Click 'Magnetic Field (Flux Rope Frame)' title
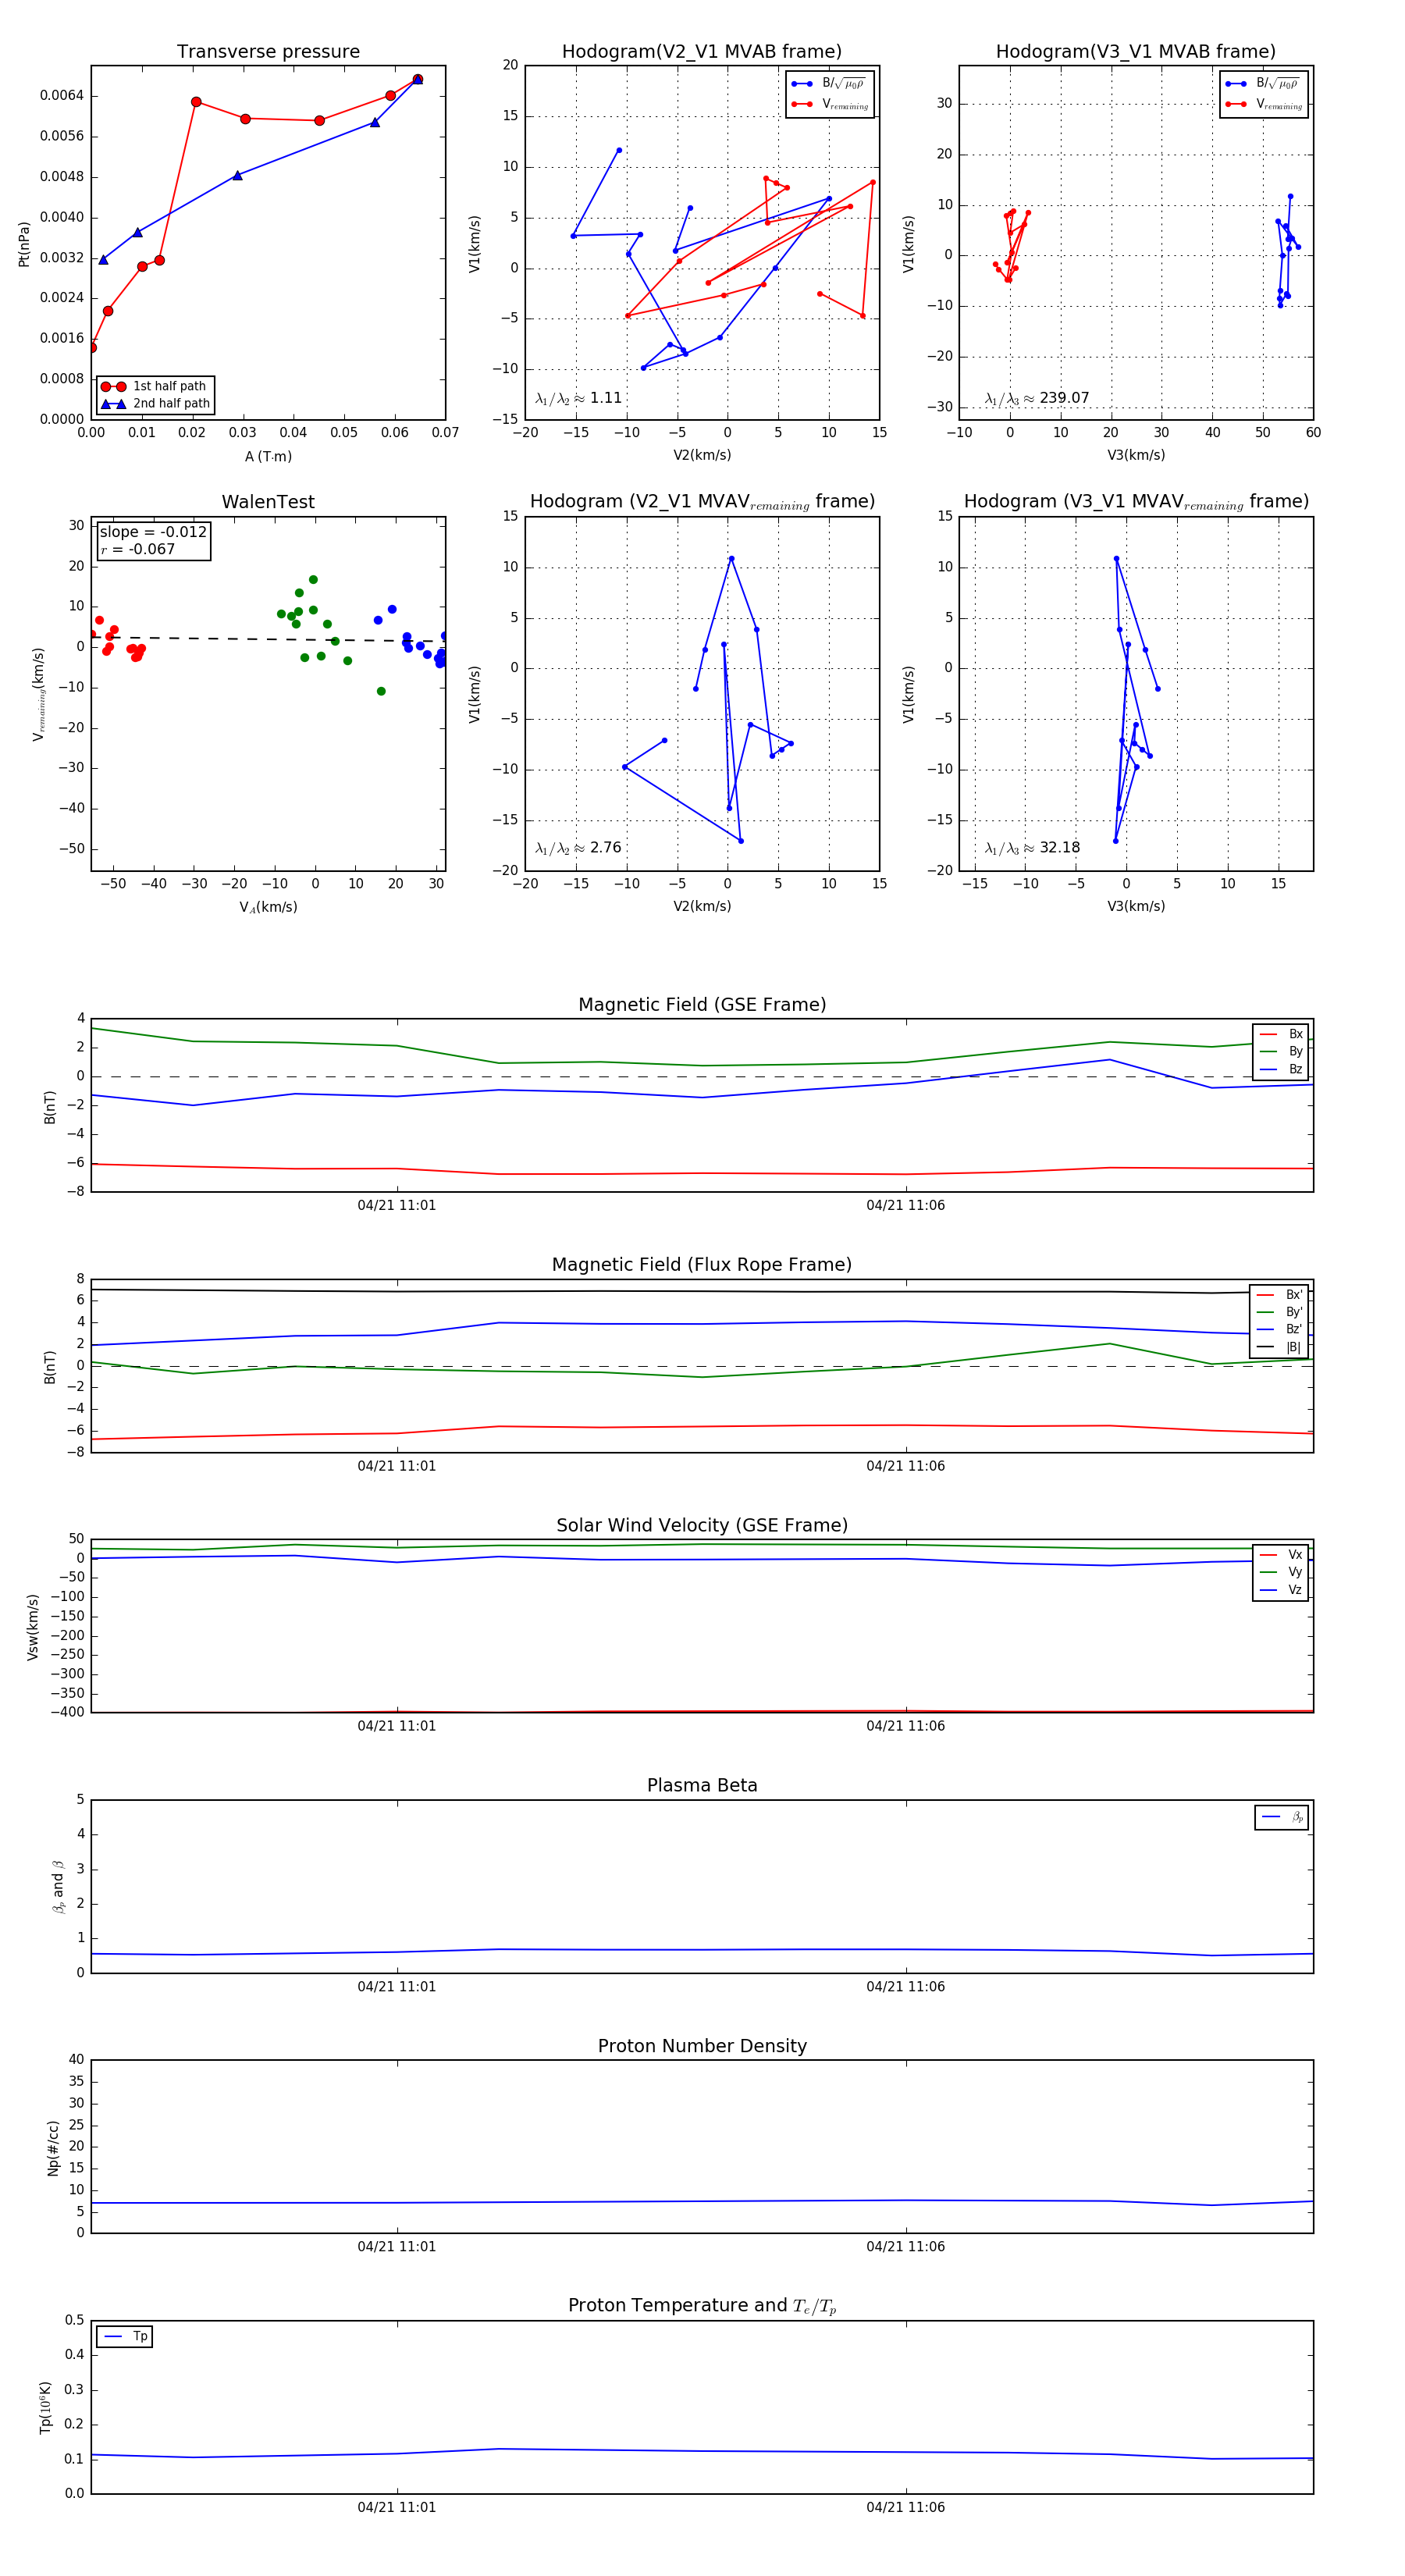The image size is (1405, 2576). (x=702, y=1265)
